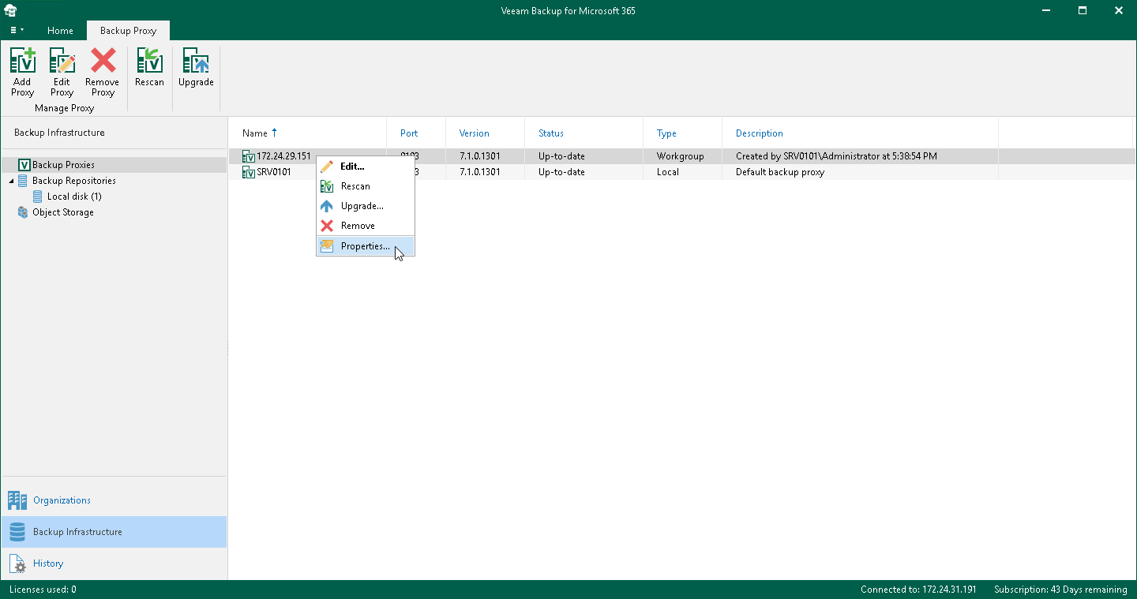Collapse the Backup Repositories tree node

(x=11, y=181)
